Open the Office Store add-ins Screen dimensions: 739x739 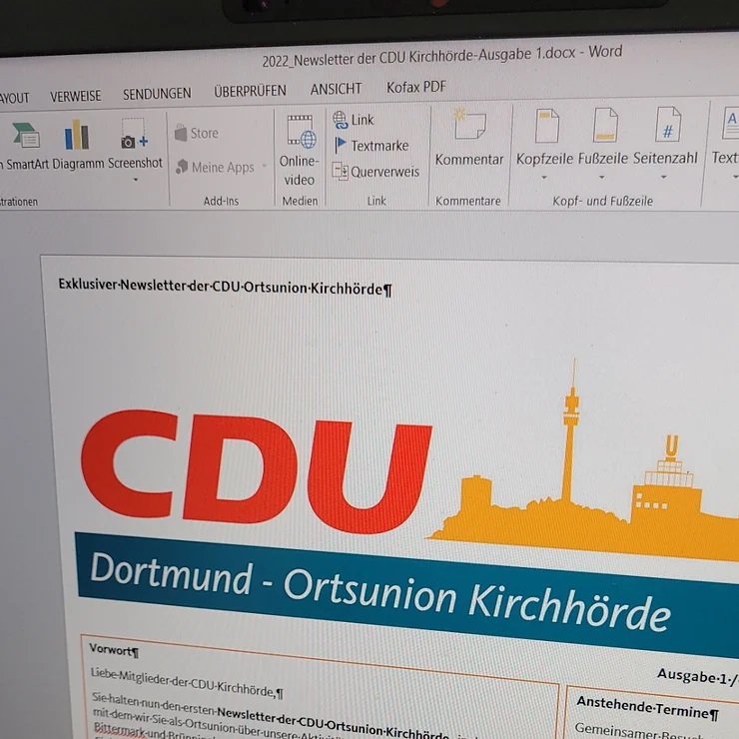point(197,133)
